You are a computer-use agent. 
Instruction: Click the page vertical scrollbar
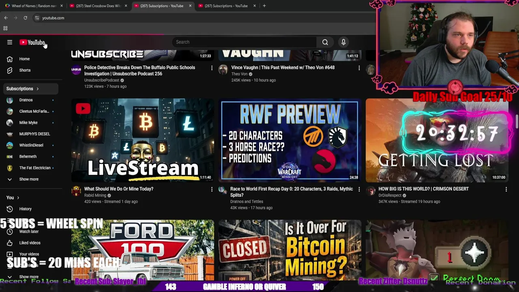pos(517,122)
